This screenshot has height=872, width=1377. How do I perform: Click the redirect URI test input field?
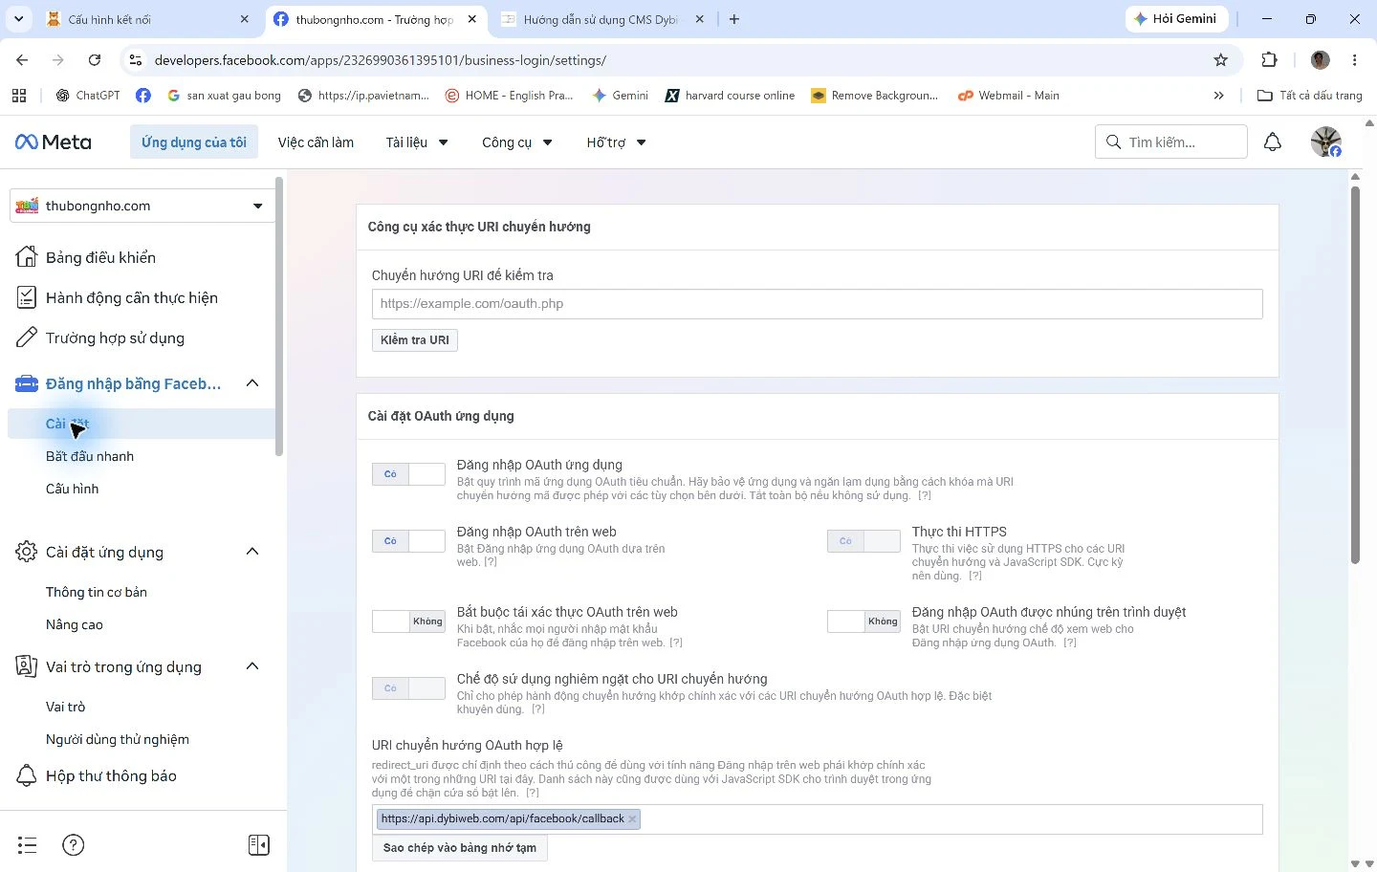tap(818, 304)
